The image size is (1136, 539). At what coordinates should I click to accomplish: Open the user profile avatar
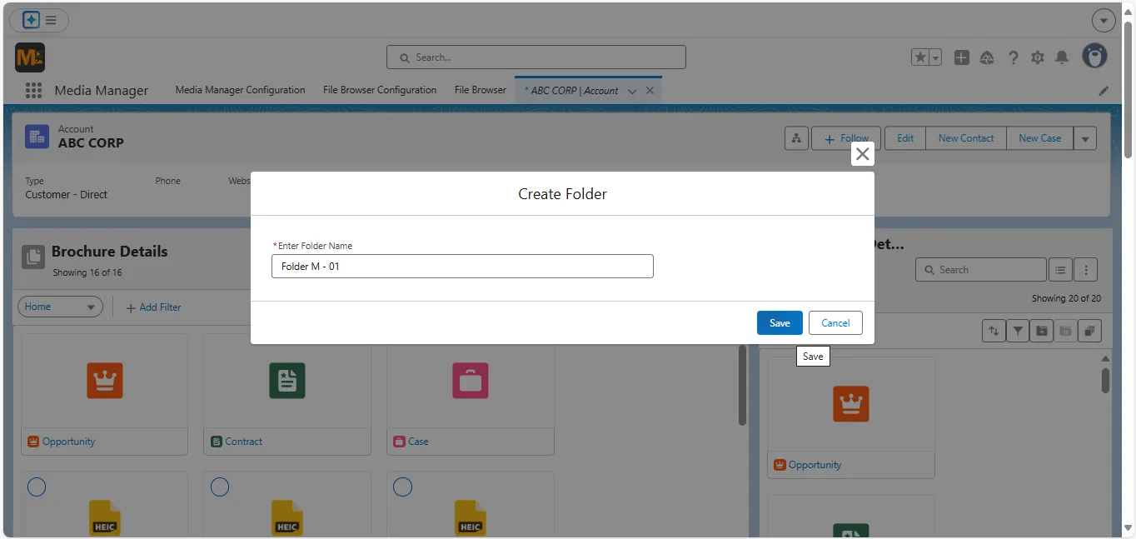tap(1094, 57)
